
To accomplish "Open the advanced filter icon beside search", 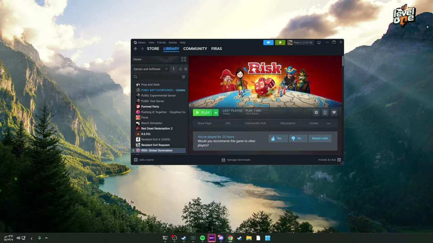I will point(184,77).
